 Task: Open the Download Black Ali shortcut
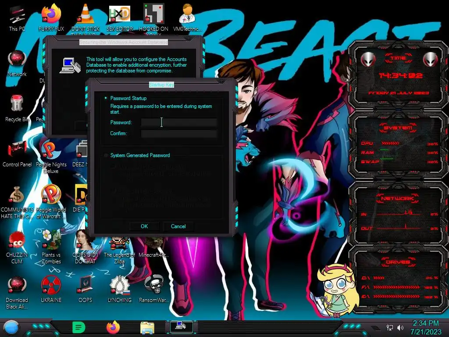click(17, 292)
